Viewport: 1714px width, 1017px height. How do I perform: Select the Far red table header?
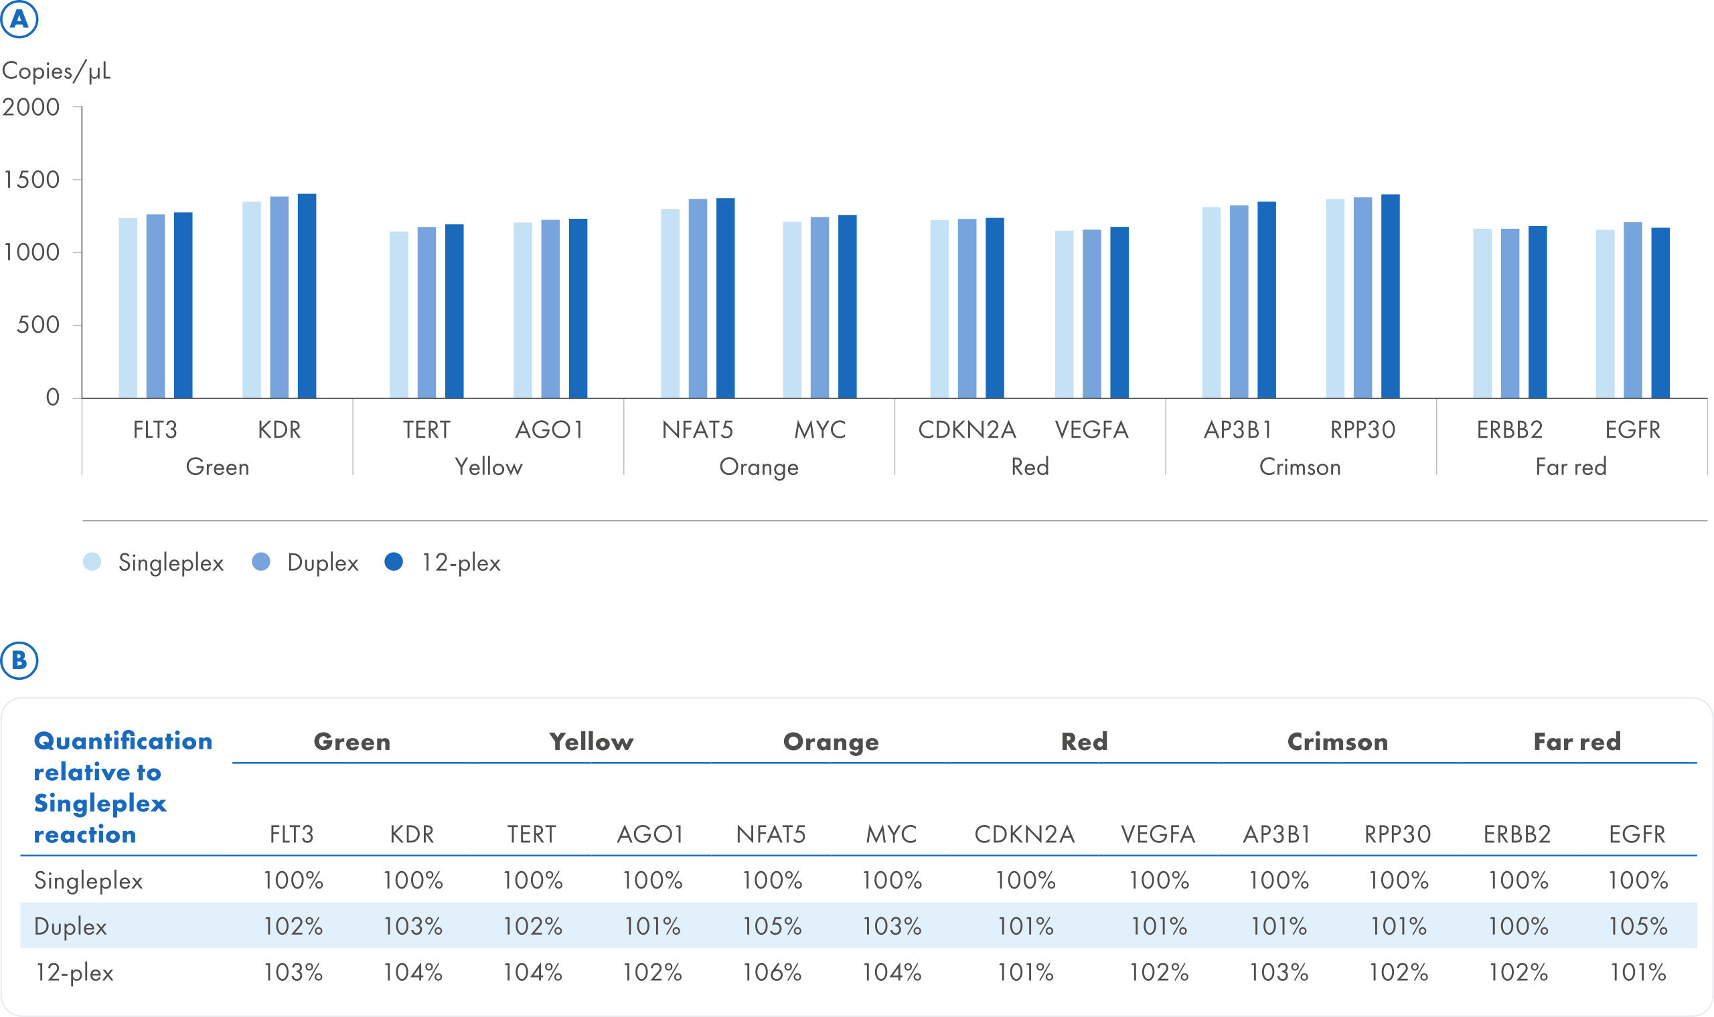pyautogui.click(x=1577, y=741)
